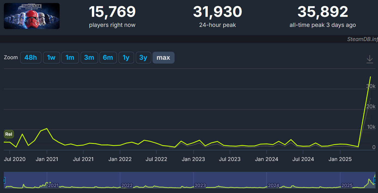The image size is (378, 193).
Task: Click the 15,769 players right now value
Action: [x=112, y=12]
